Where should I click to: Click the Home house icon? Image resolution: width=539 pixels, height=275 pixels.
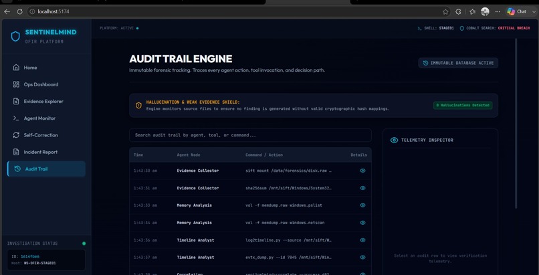tap(16, 68)
